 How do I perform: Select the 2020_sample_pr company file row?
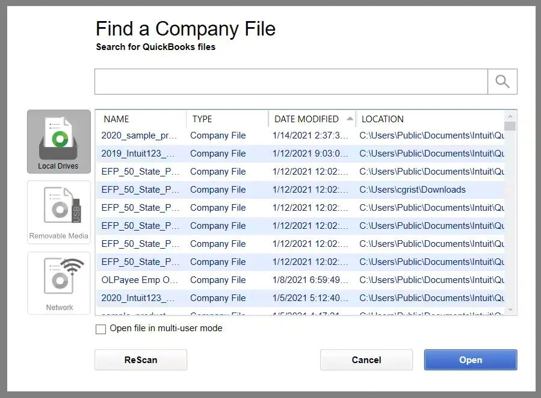[241, 135]
